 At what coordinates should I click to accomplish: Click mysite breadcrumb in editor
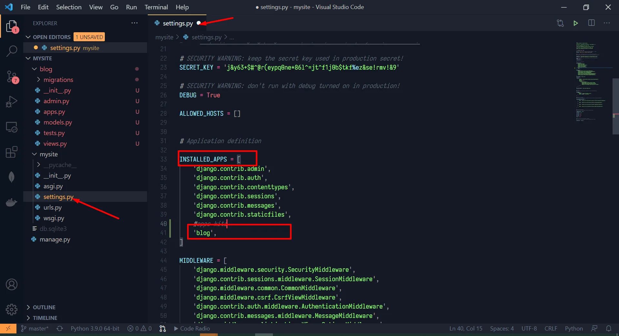[164, 37]
